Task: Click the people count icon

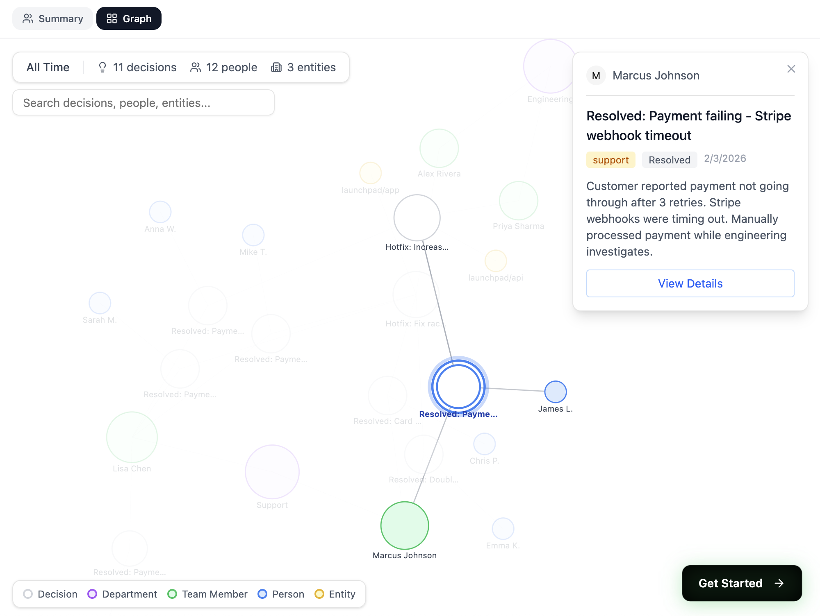Action: point(196,67)
